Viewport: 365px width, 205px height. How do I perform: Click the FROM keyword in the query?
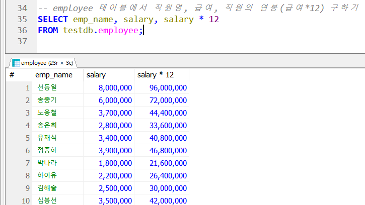coord(48,31)
